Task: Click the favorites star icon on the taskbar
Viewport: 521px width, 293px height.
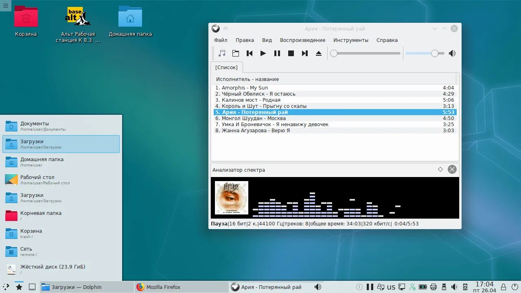Action: [x=19, y=287]
